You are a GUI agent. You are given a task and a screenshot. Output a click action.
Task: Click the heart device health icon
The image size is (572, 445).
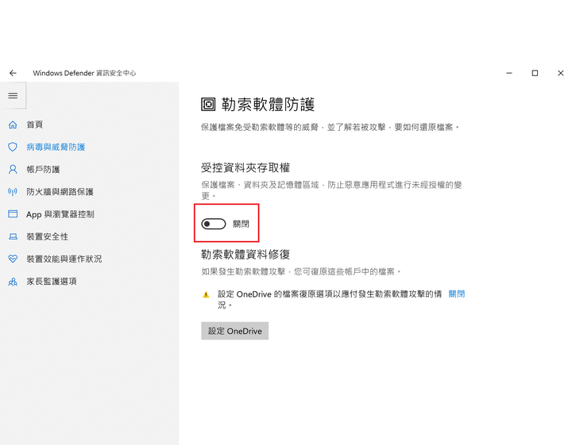coord(13,259)
